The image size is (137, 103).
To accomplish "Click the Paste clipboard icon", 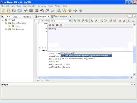I will click(37, 10).
